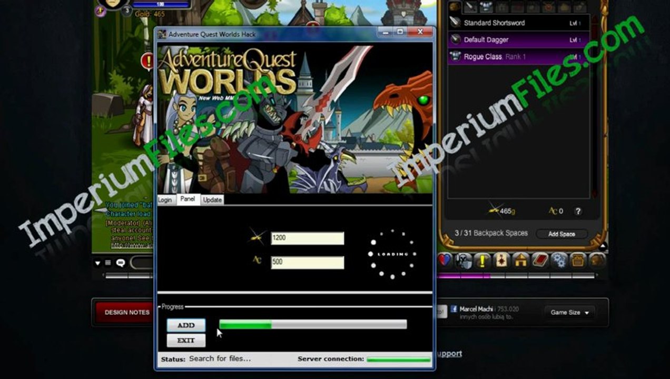Open the treasure chest bank icon

578,260
